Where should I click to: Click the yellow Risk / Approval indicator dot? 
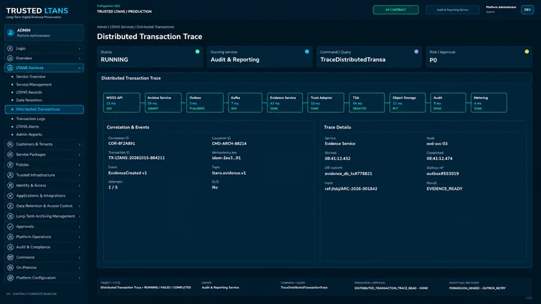point(527,52)
